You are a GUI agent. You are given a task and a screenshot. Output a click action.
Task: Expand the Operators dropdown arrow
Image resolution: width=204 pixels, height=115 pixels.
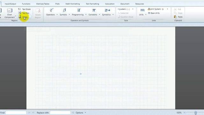pos(57,15)
